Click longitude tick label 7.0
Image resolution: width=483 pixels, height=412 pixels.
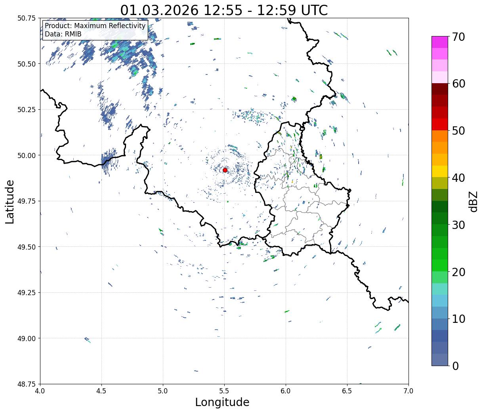click(x=409, y=391)
